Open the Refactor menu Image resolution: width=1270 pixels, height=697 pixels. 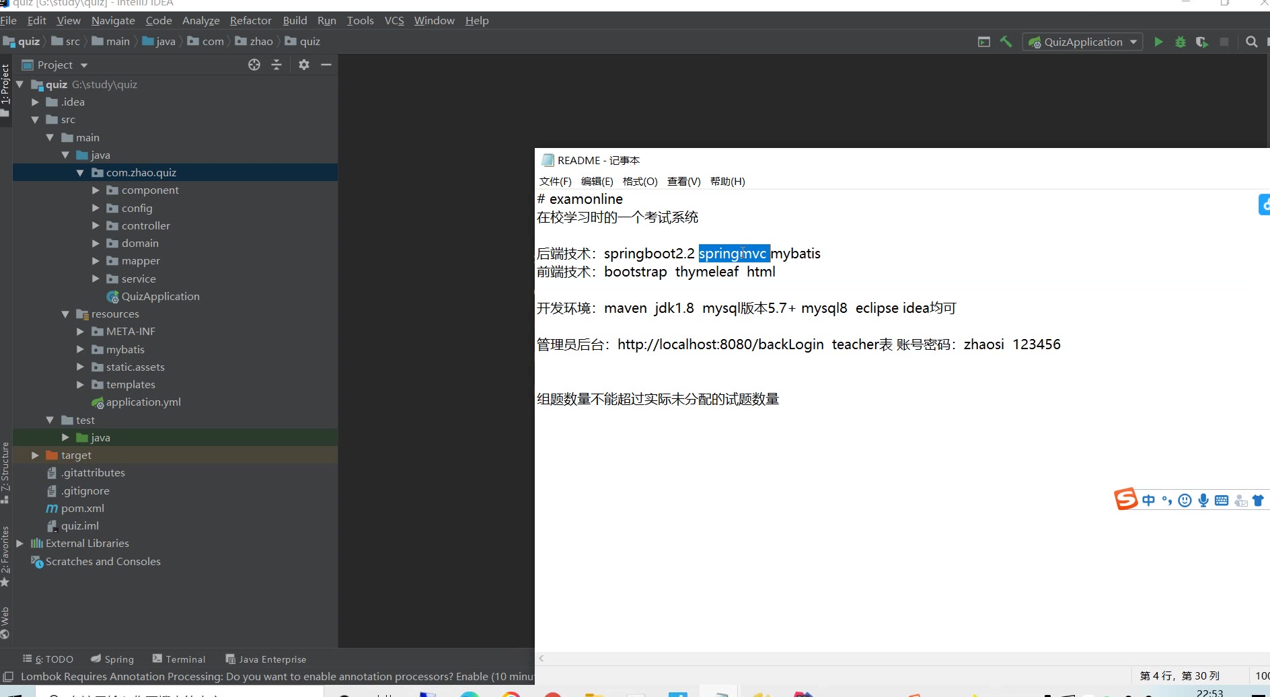(x=250, y=20)
